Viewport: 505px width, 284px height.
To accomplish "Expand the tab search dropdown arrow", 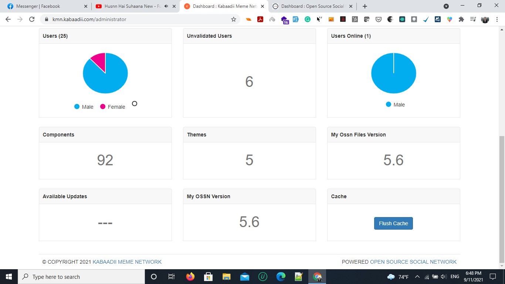I will [446, 6].
